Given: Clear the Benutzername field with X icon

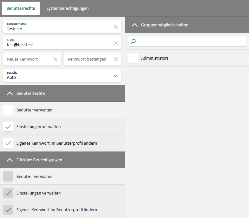Looking at the screenshot, I should pos(116,27).
